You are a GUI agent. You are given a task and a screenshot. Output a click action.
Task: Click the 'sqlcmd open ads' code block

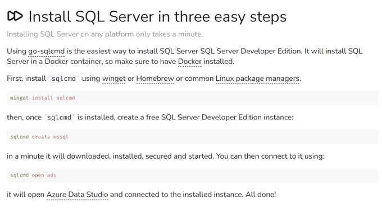[x=193, y=175]
